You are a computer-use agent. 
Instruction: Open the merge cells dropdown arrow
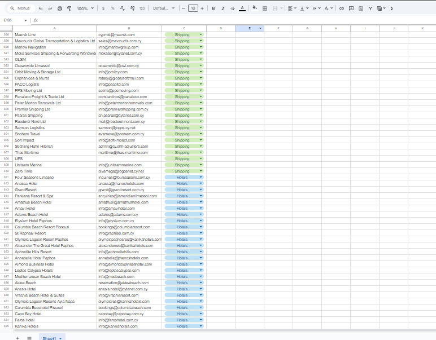tap(281, 8)
